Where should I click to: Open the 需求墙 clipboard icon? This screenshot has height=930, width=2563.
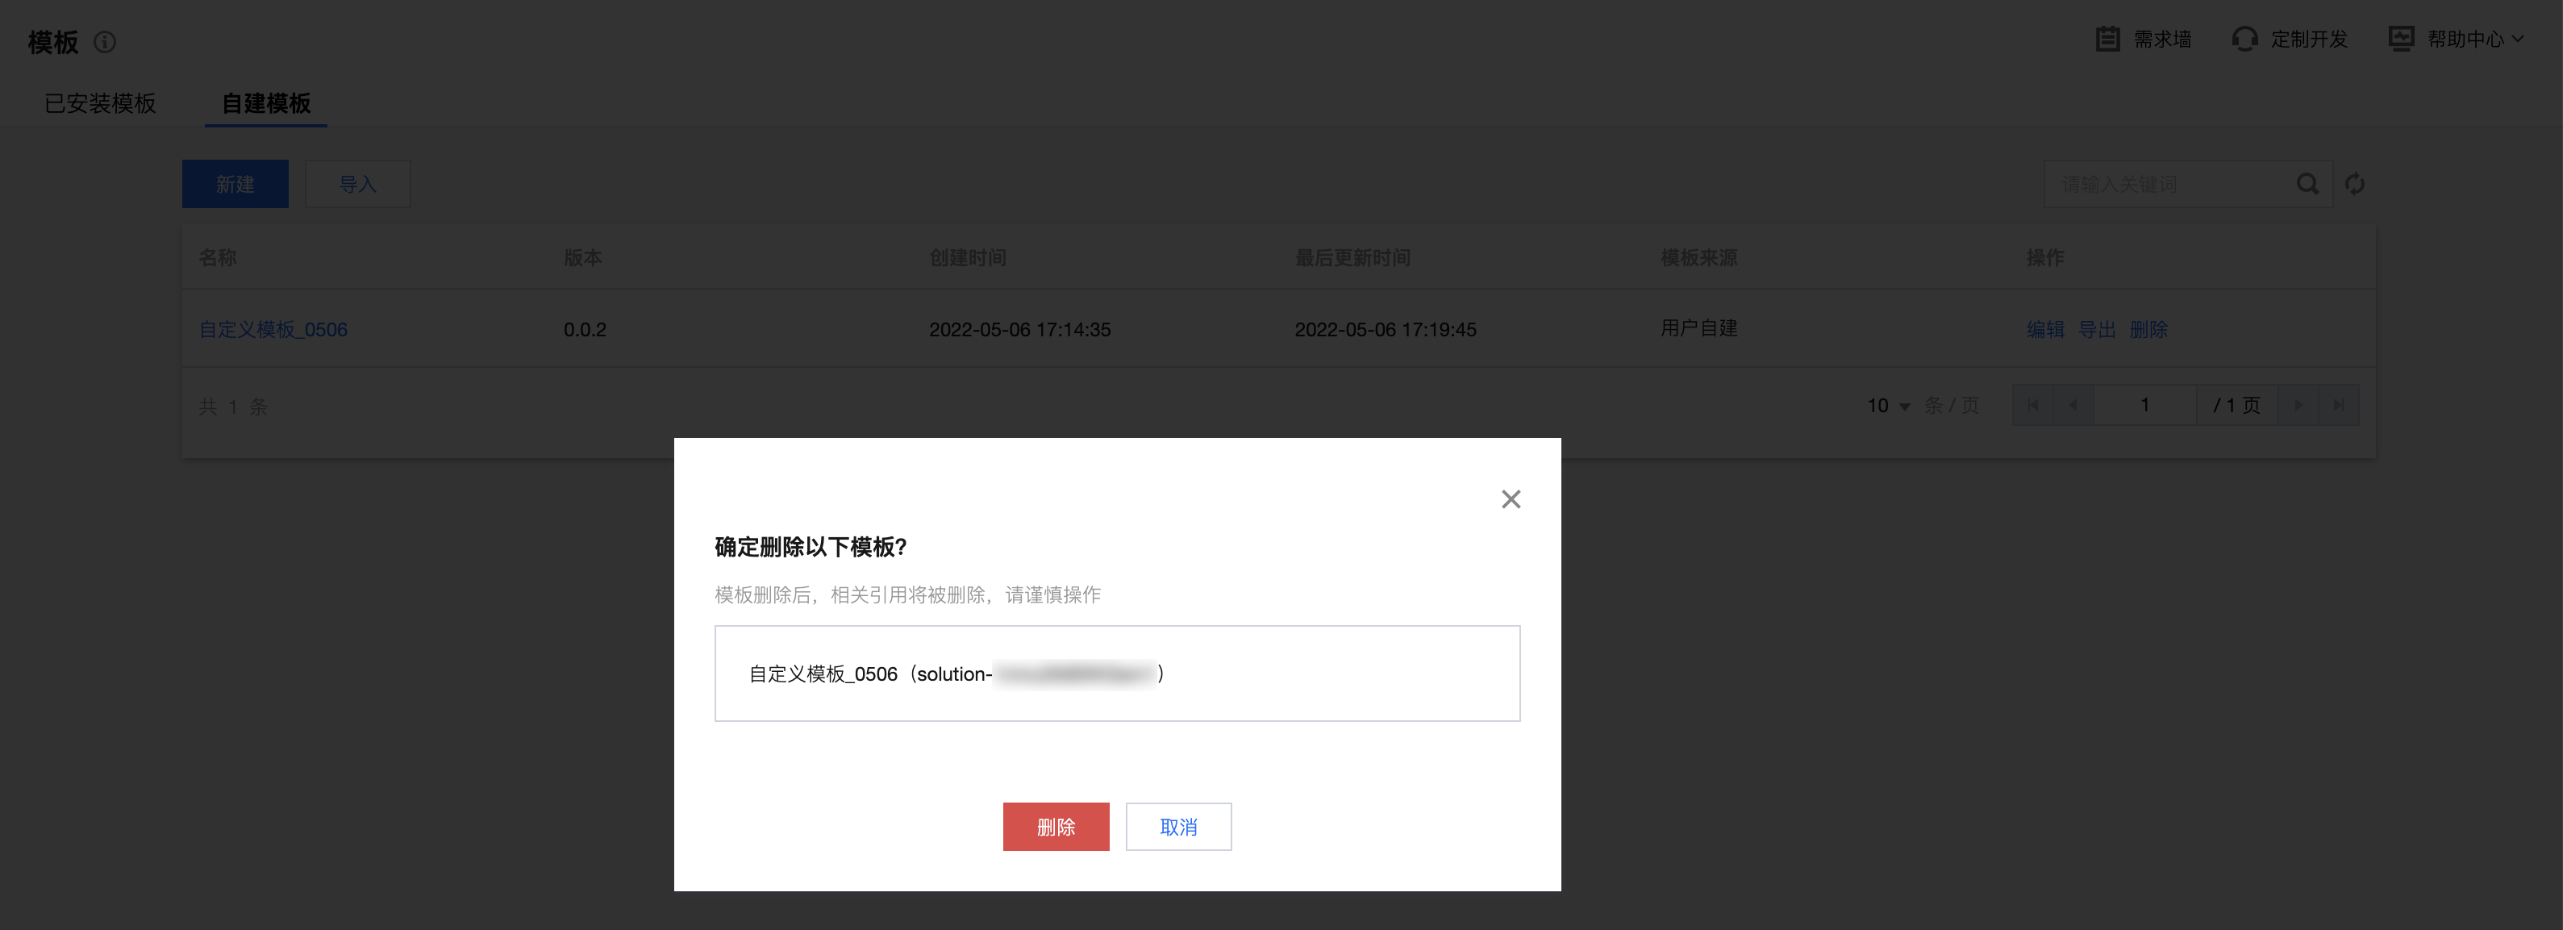click(2107, 39)
